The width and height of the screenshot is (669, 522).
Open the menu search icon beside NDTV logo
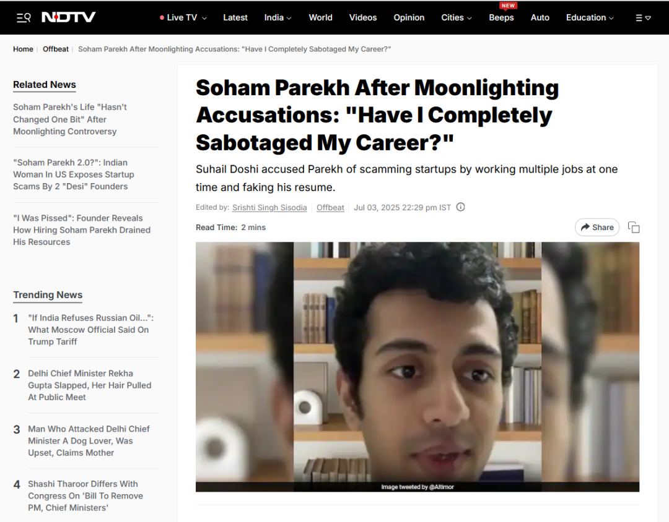24,17
